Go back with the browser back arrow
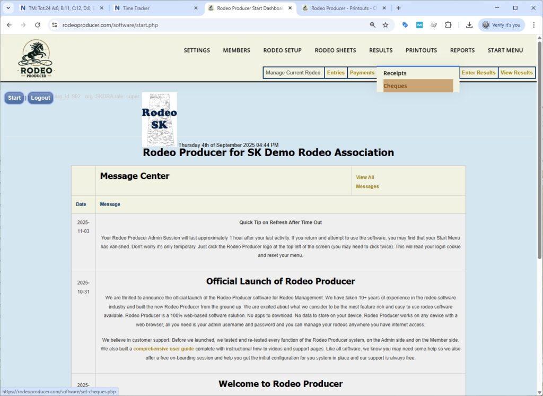The width and height of the screenshot is (543, 396). pyautogui.click(x=9, y=25)
